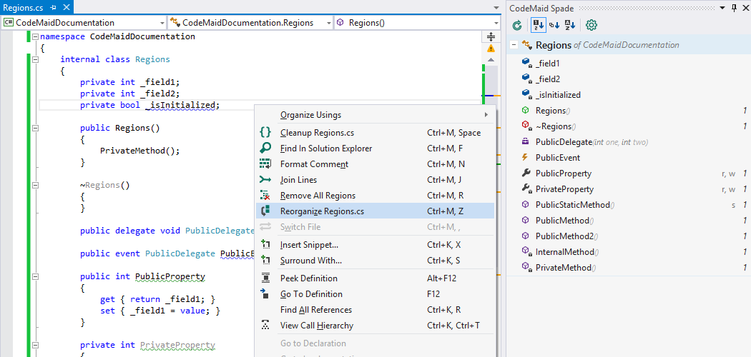Pin the Regions.cs tab
This screenshot has width=751, height=357.
point(54,8)
